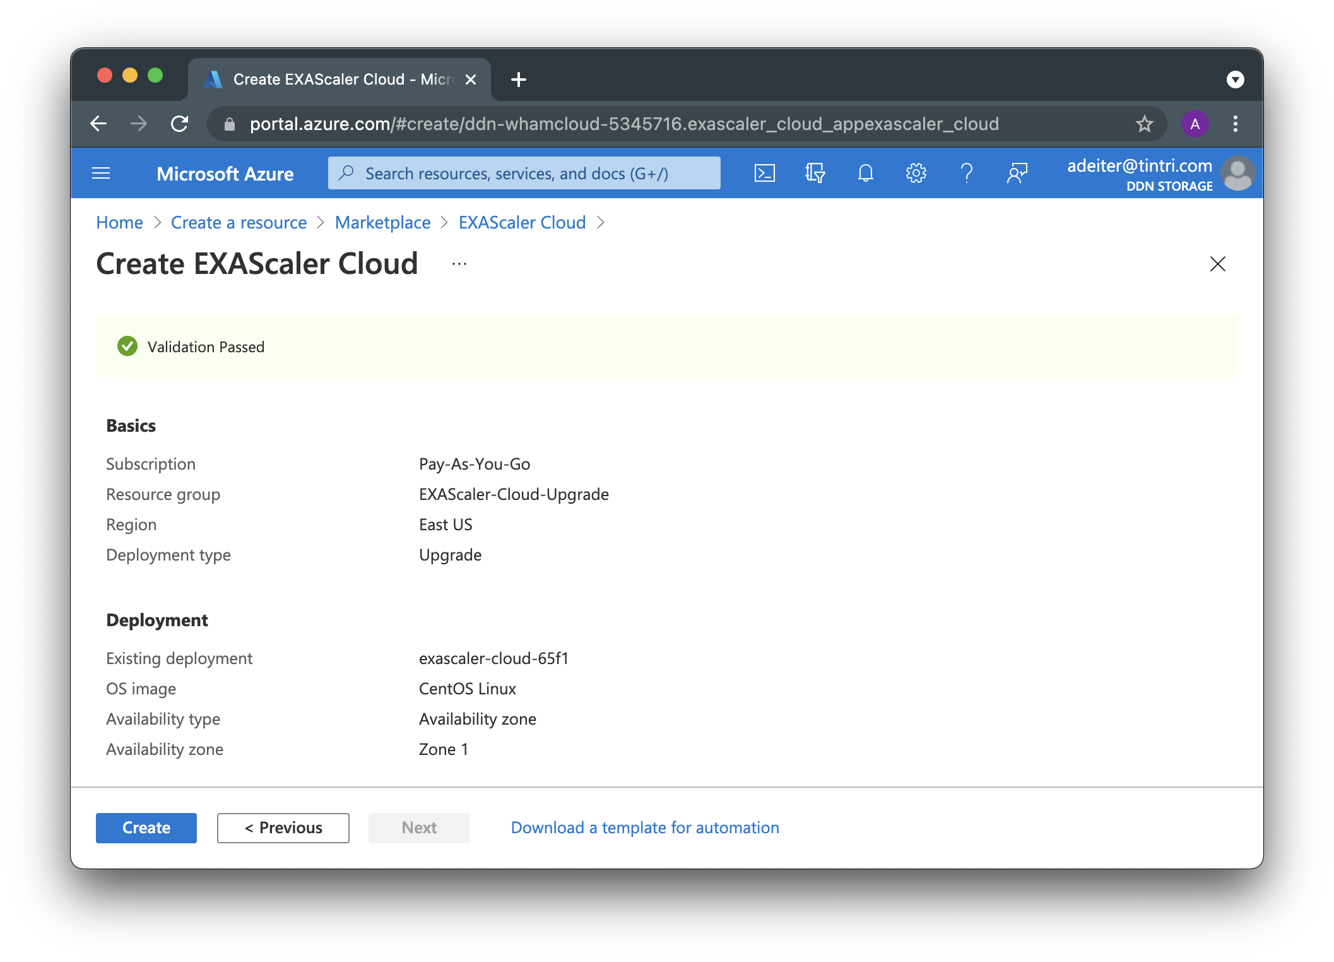1334x962 pixels.
Task: Click the Availability zone type value
Action: pyautogui.click(x=478, y=719)
